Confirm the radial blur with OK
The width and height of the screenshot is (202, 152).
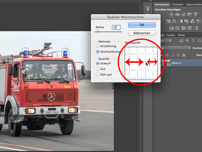coord(142,25)
